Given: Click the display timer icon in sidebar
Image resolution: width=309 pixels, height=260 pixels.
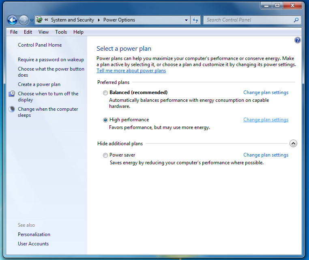Looking at the screenshot, I should 12,94.
